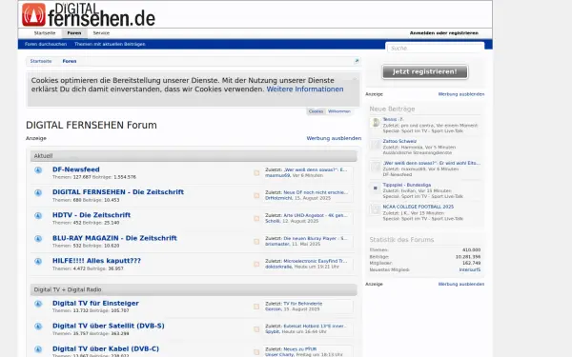This screenshot has width=572, height=357.
Task: Switch to the Willkommen notice tab
Action: pos(339,111)
